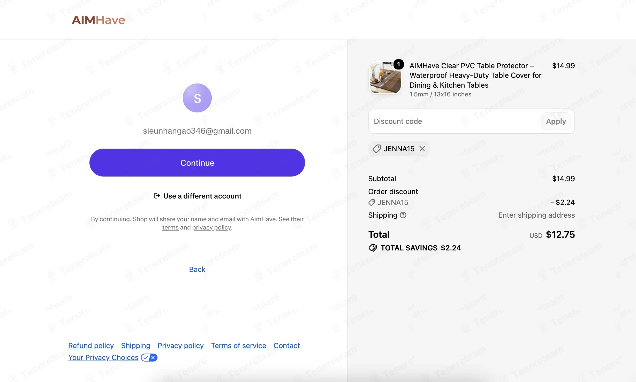
Task: Open privacy policy link in disclaimer
Action: (211, 227)
